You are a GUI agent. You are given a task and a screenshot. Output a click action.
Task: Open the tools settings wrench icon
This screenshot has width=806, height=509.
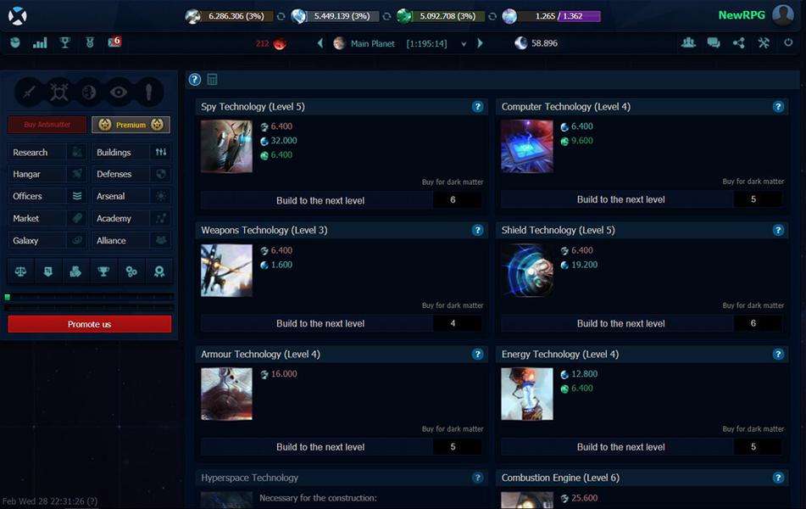coord(764,42)
